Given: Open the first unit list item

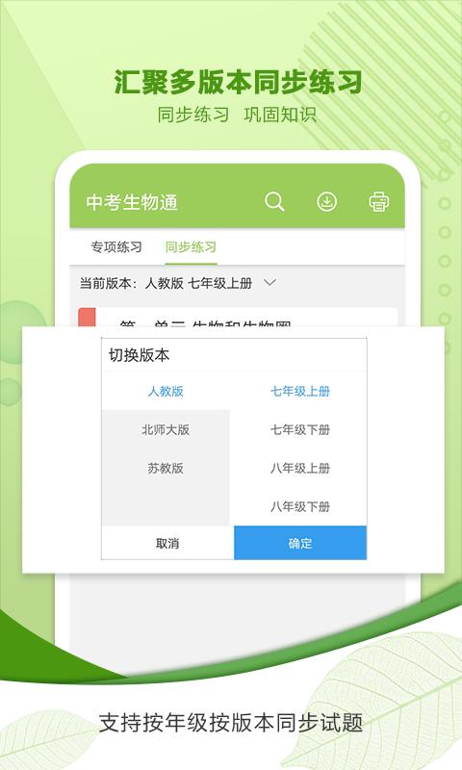Looking at the screenshot, I should coord(238,318).
